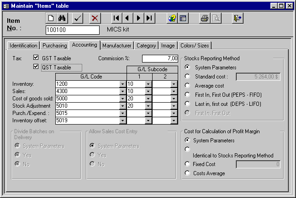Expand the Inventory G/L Code dropdown
This screenshot has width=296, height=198.
pos(122,84)
